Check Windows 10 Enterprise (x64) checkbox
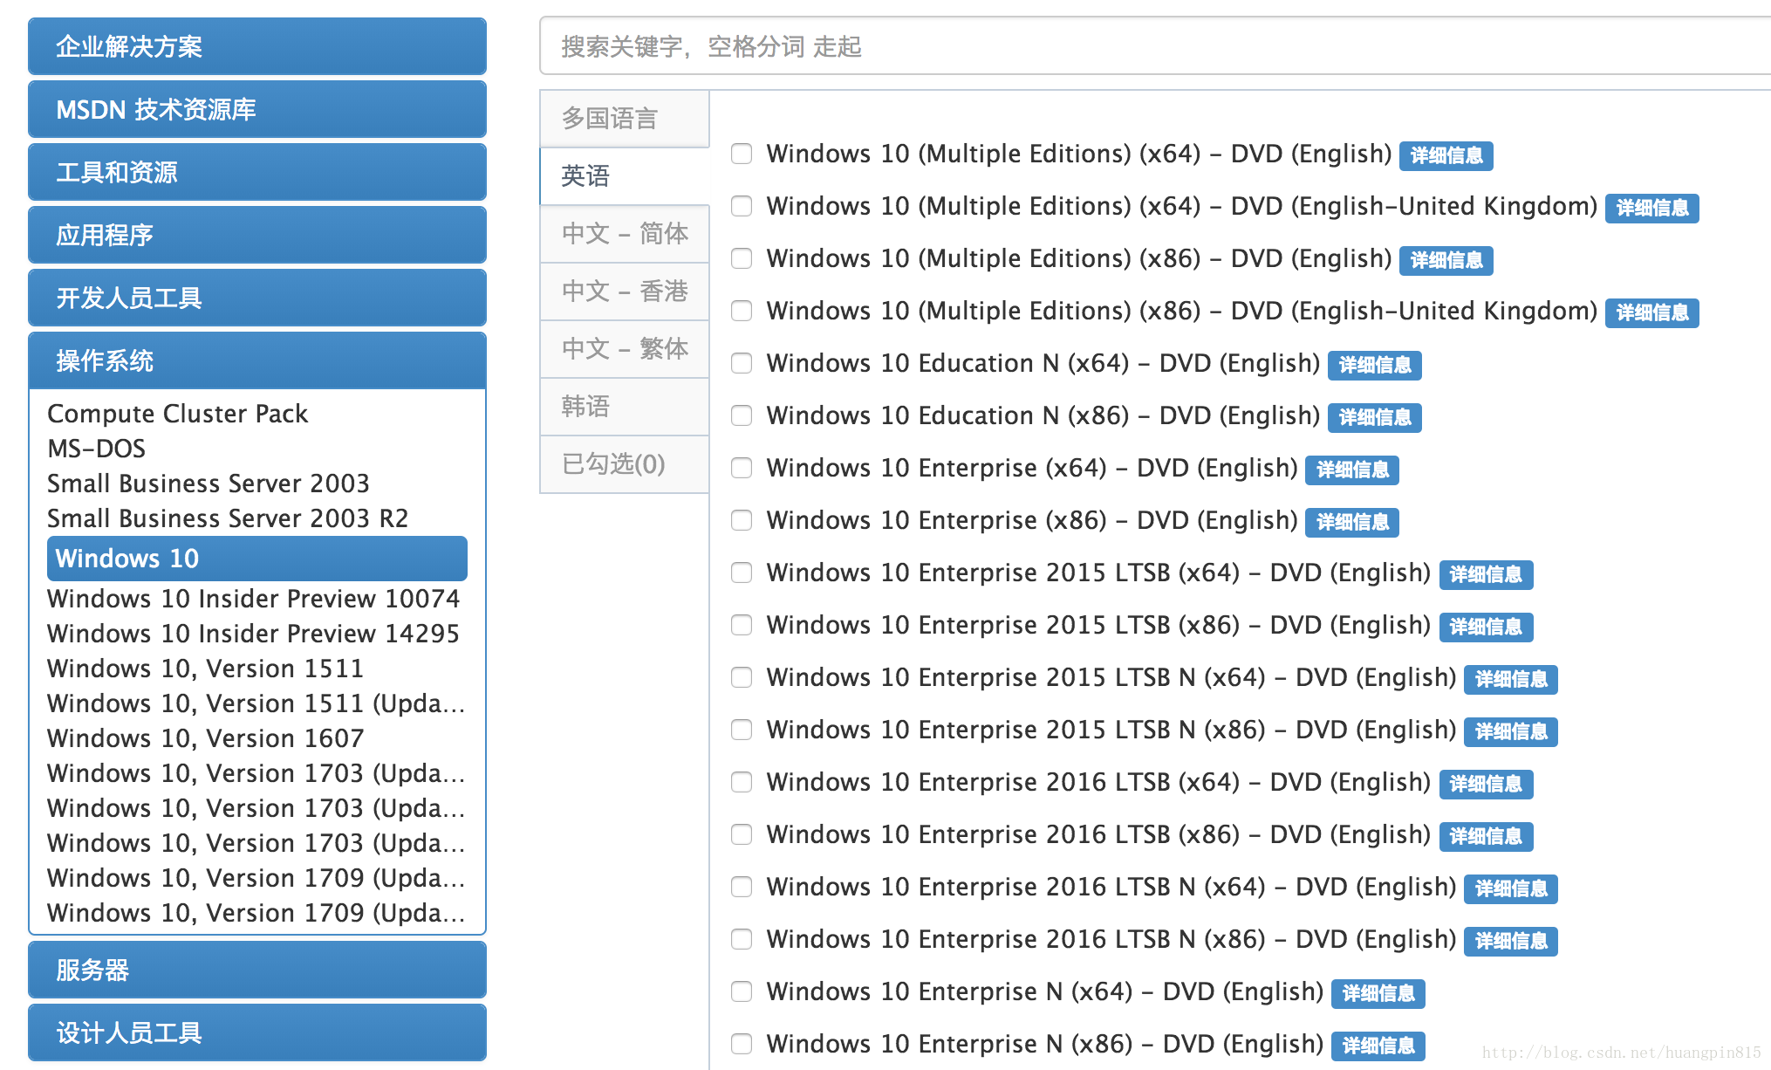Viewport: 1771px width, 1070px height. (x=742, y=468)
